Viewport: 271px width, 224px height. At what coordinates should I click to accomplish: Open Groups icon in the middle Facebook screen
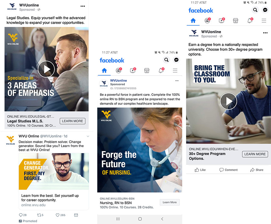click(119, 70)
